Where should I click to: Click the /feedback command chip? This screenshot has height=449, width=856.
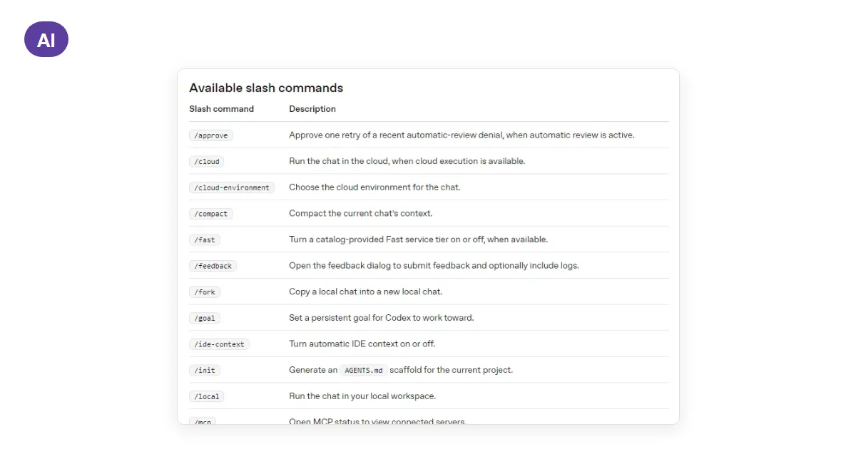point(213,266)
